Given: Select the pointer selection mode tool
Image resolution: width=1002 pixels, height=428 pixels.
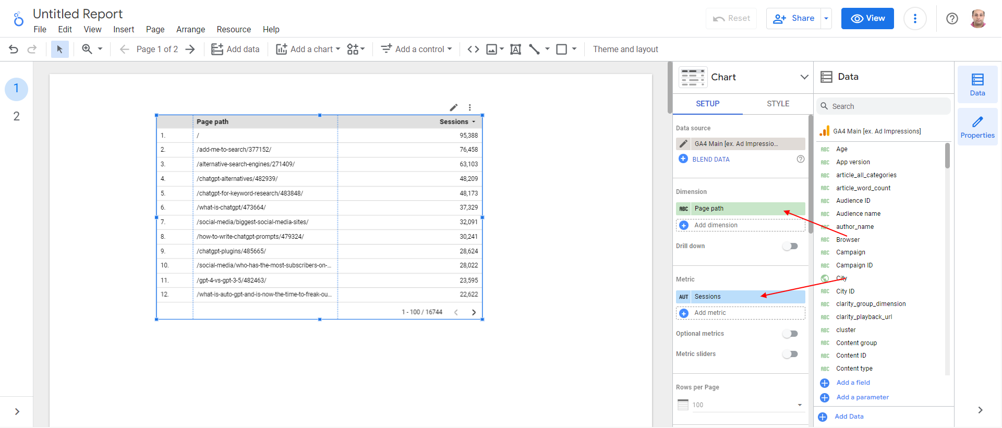Looking at the screenshot, I should [59, 49].
